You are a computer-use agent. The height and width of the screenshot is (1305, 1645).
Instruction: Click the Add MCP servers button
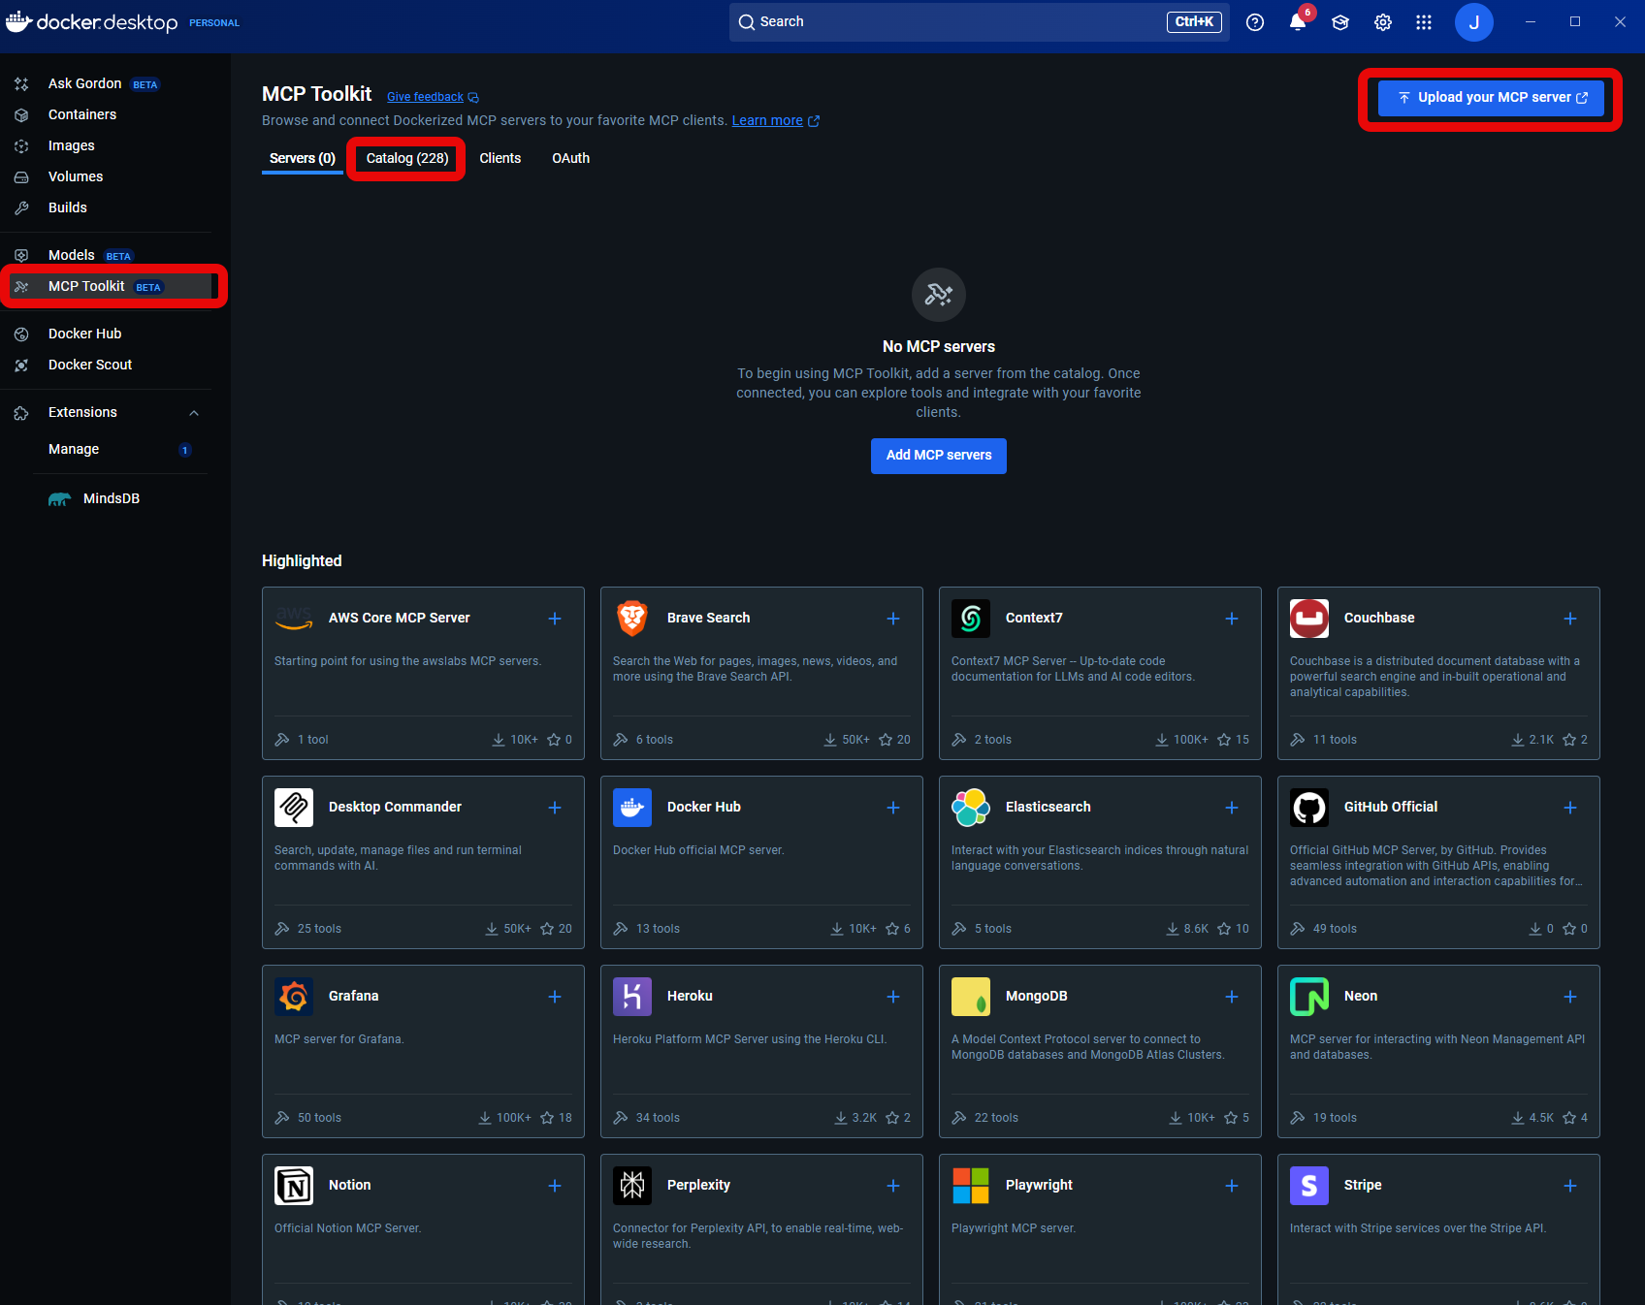coord(938,456)
